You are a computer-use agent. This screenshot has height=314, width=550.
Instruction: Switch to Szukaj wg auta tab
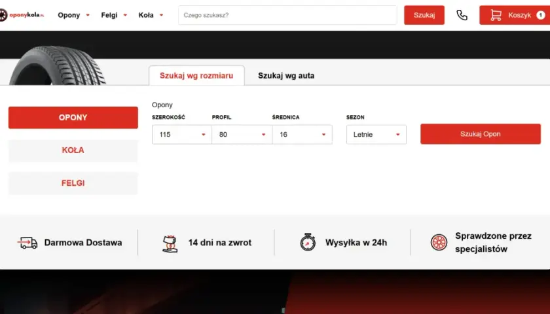click(286, 76)
